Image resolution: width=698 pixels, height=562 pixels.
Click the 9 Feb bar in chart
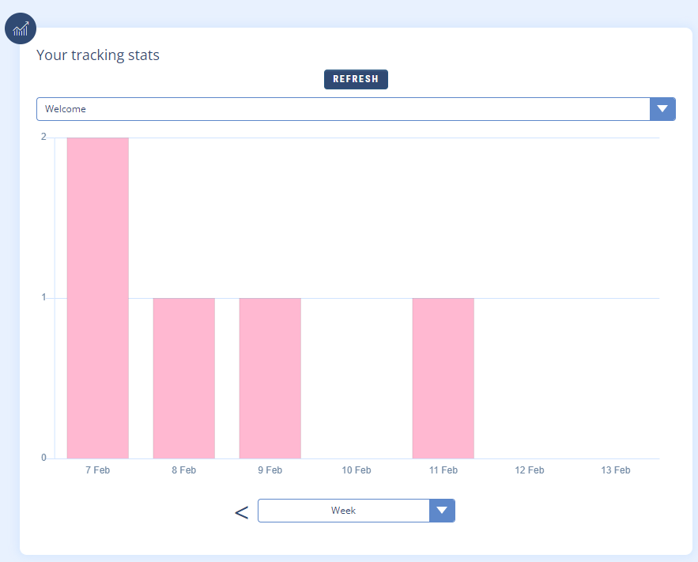click(x=270, y=378)
